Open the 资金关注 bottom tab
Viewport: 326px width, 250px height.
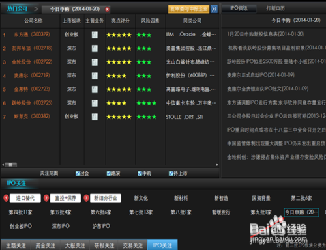[46, 245]
